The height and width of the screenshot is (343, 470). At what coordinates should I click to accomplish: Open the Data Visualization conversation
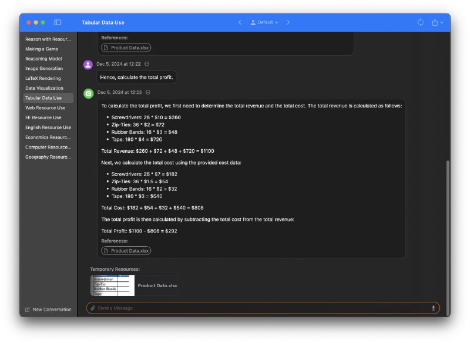click(45, 88)
